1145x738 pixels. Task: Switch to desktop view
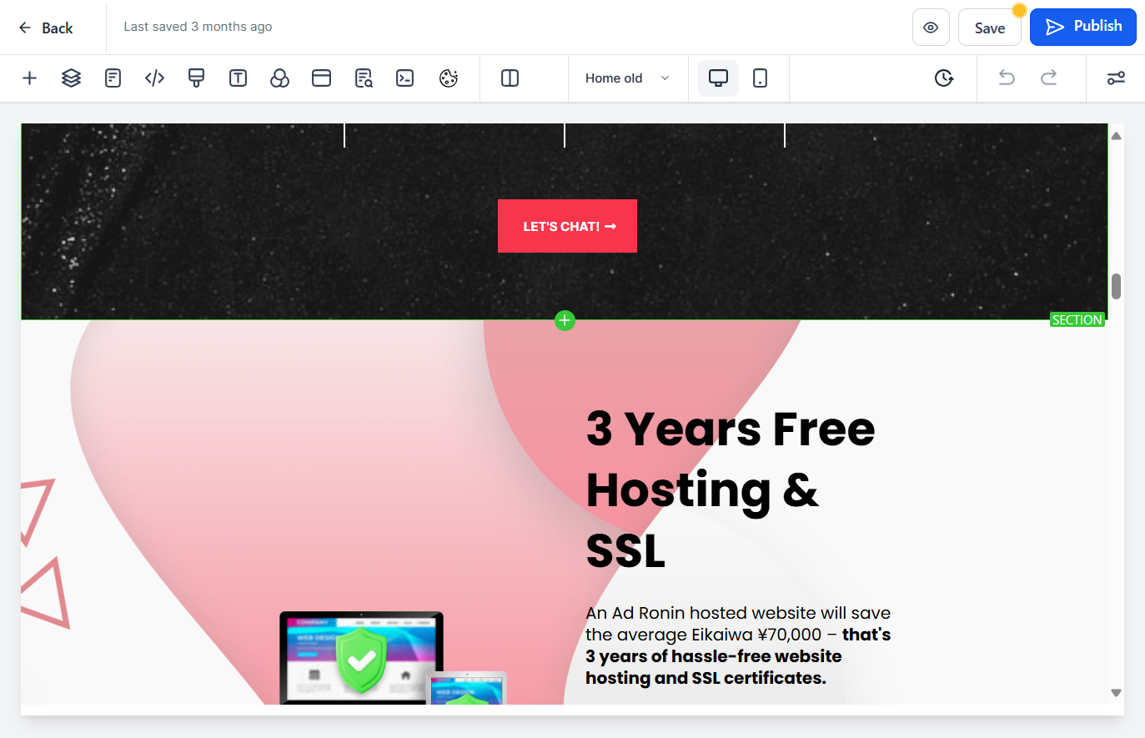(718, 78)
